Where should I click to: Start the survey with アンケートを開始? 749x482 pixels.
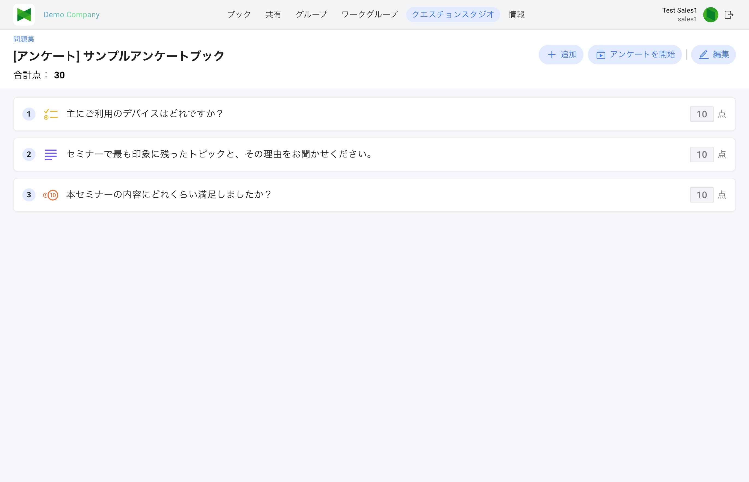click(x=635, y=55)
